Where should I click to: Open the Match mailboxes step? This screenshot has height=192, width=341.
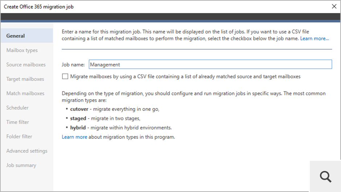(25, 93)
